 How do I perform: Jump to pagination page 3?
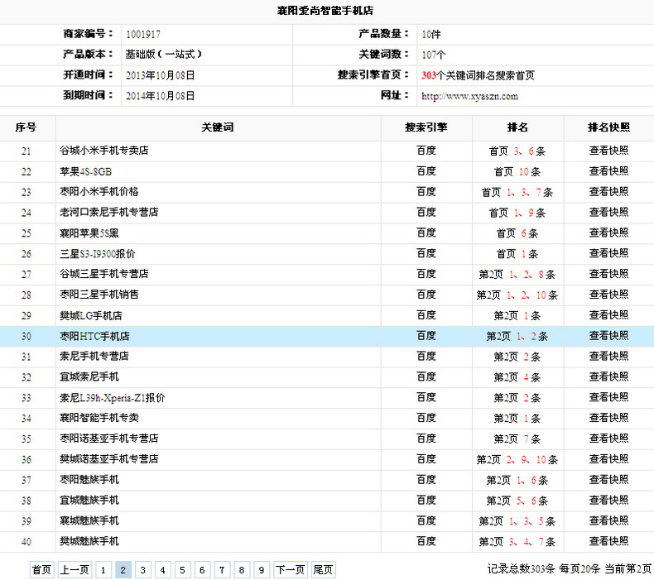click(142, 569)
